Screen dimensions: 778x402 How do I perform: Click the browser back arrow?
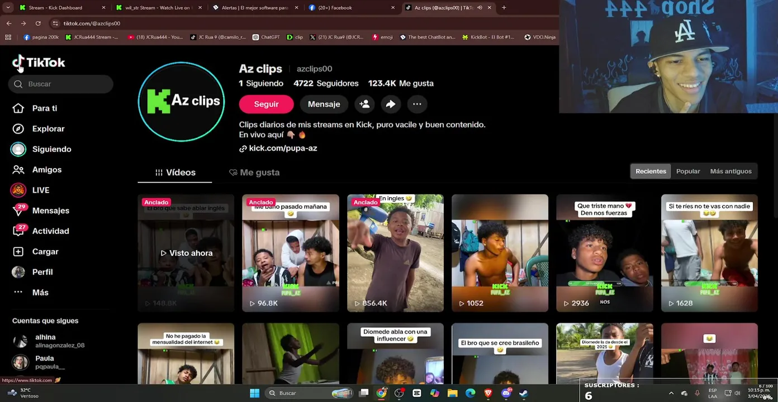tap(9, 23)
